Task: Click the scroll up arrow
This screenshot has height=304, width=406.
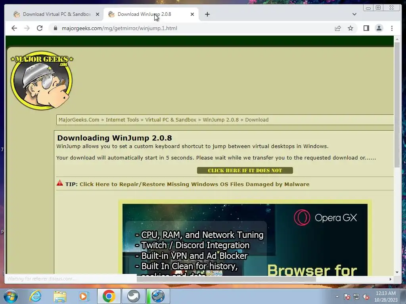Action: click(397, 39)
